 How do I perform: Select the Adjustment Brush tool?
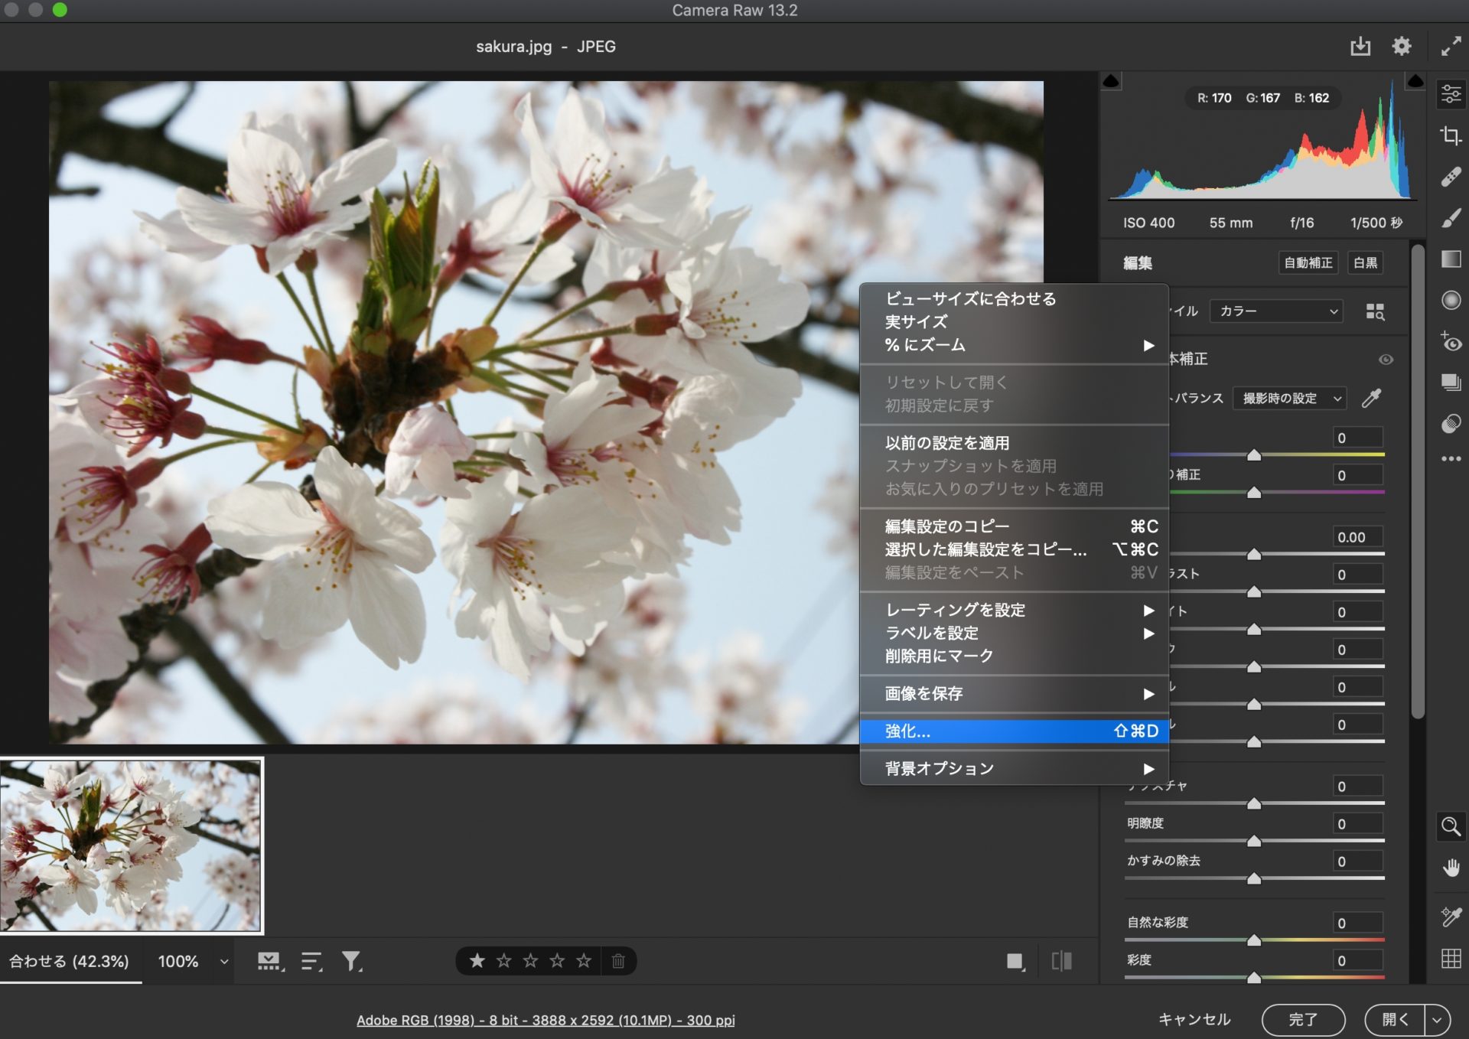tap(1451, 218)
